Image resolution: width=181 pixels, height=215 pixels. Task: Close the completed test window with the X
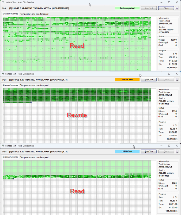tap(177, 2)
